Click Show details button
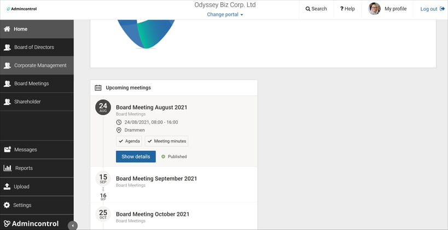 [136, 157]
